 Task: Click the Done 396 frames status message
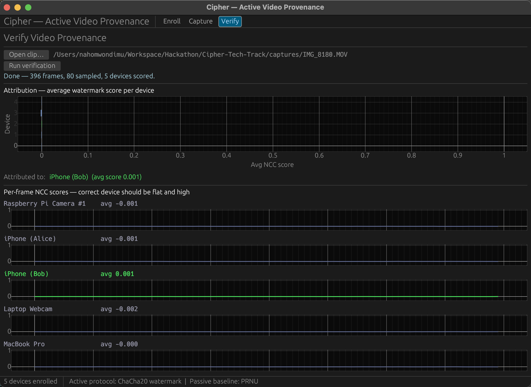pyautogui.click(x=79, y=76)
